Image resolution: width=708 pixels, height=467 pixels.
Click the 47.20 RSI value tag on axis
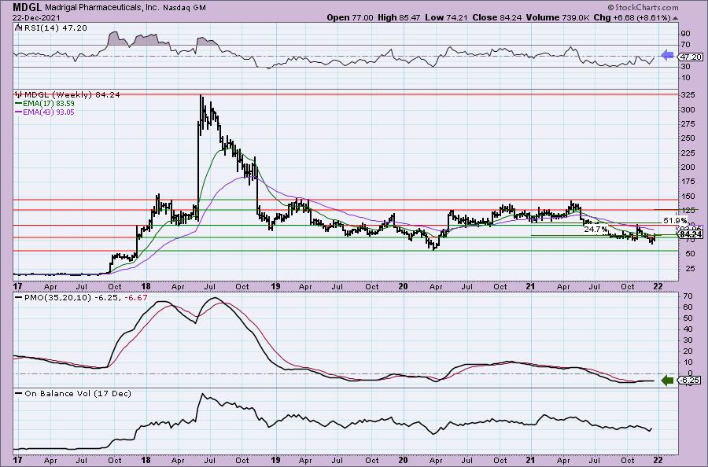(x=691, y=57)
